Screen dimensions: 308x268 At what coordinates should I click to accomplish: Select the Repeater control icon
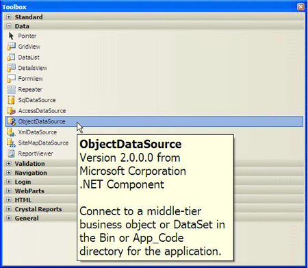[x=11, y=89]
